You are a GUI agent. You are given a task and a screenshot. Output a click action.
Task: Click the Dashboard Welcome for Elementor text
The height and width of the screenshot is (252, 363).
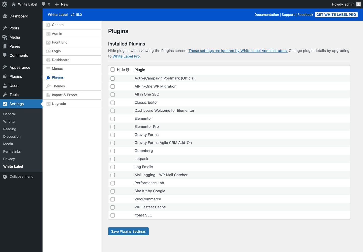coord(164,110)
